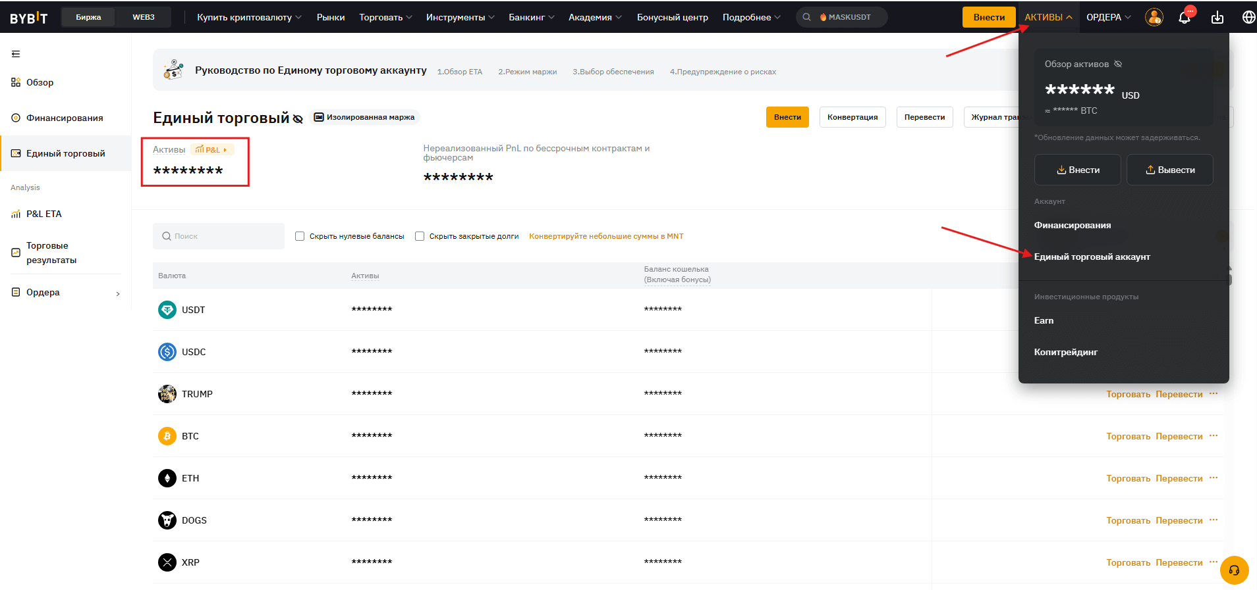Open the ОРДЕРА dropdown in header
This screenshot has height=590, width=1257.
[1108, 17]
